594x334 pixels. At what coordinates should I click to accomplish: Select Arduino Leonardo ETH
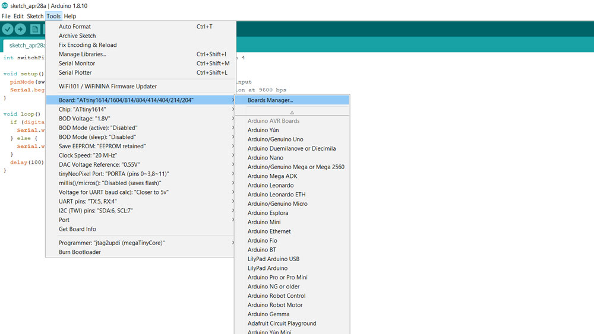(x=292, y=195)
